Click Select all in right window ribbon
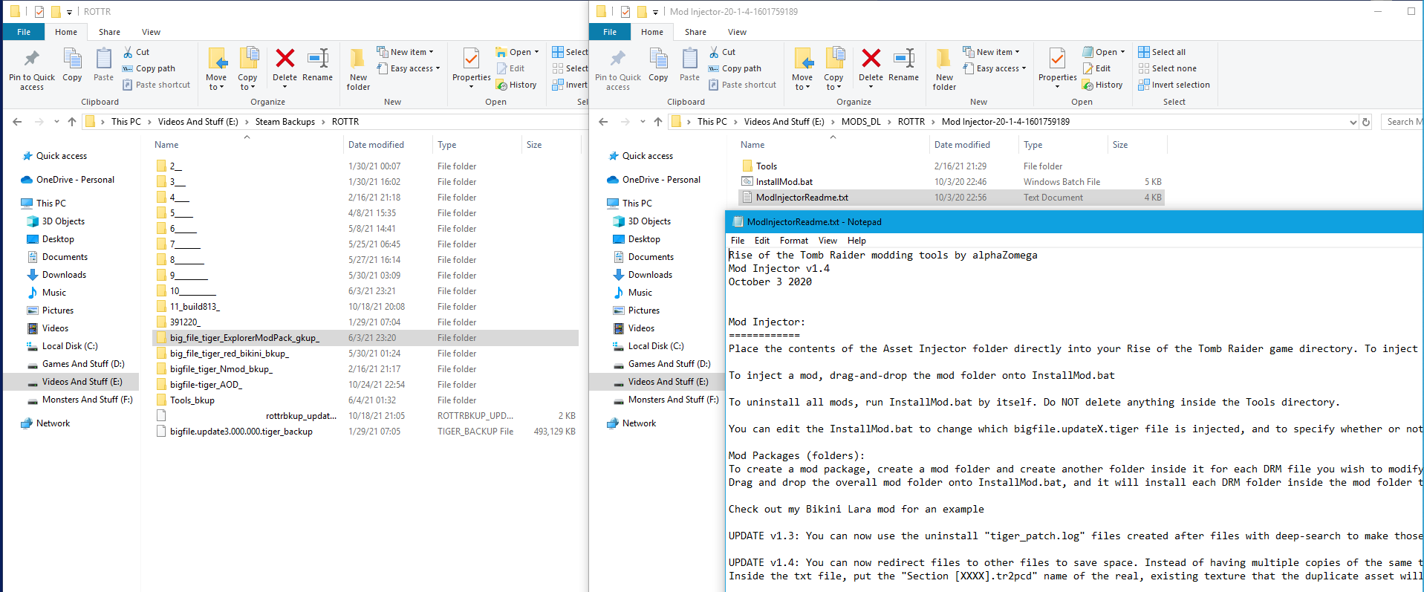This screenshot has height=592, width=1424. [x=1168, y=52]
